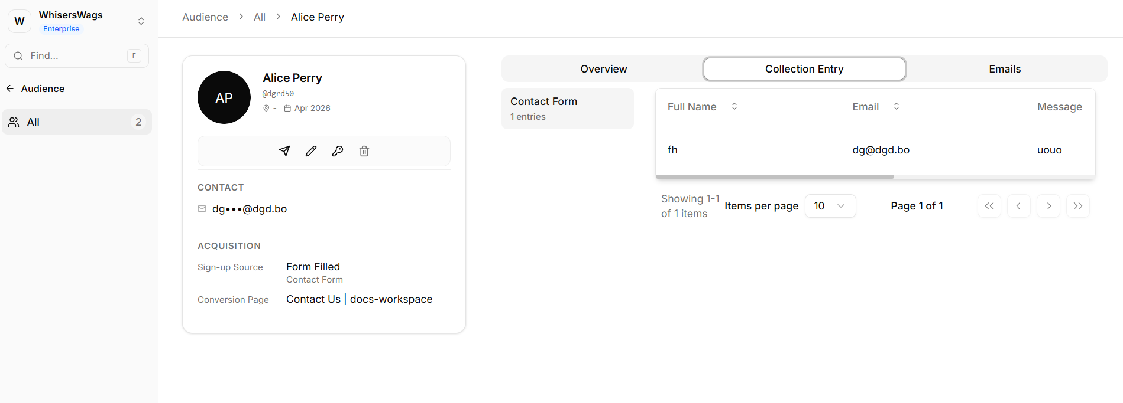This screenshot has height=403, width=1123.
Task: Expand the WhisersWags workspace switcher
Action: [x=141, y=21]
